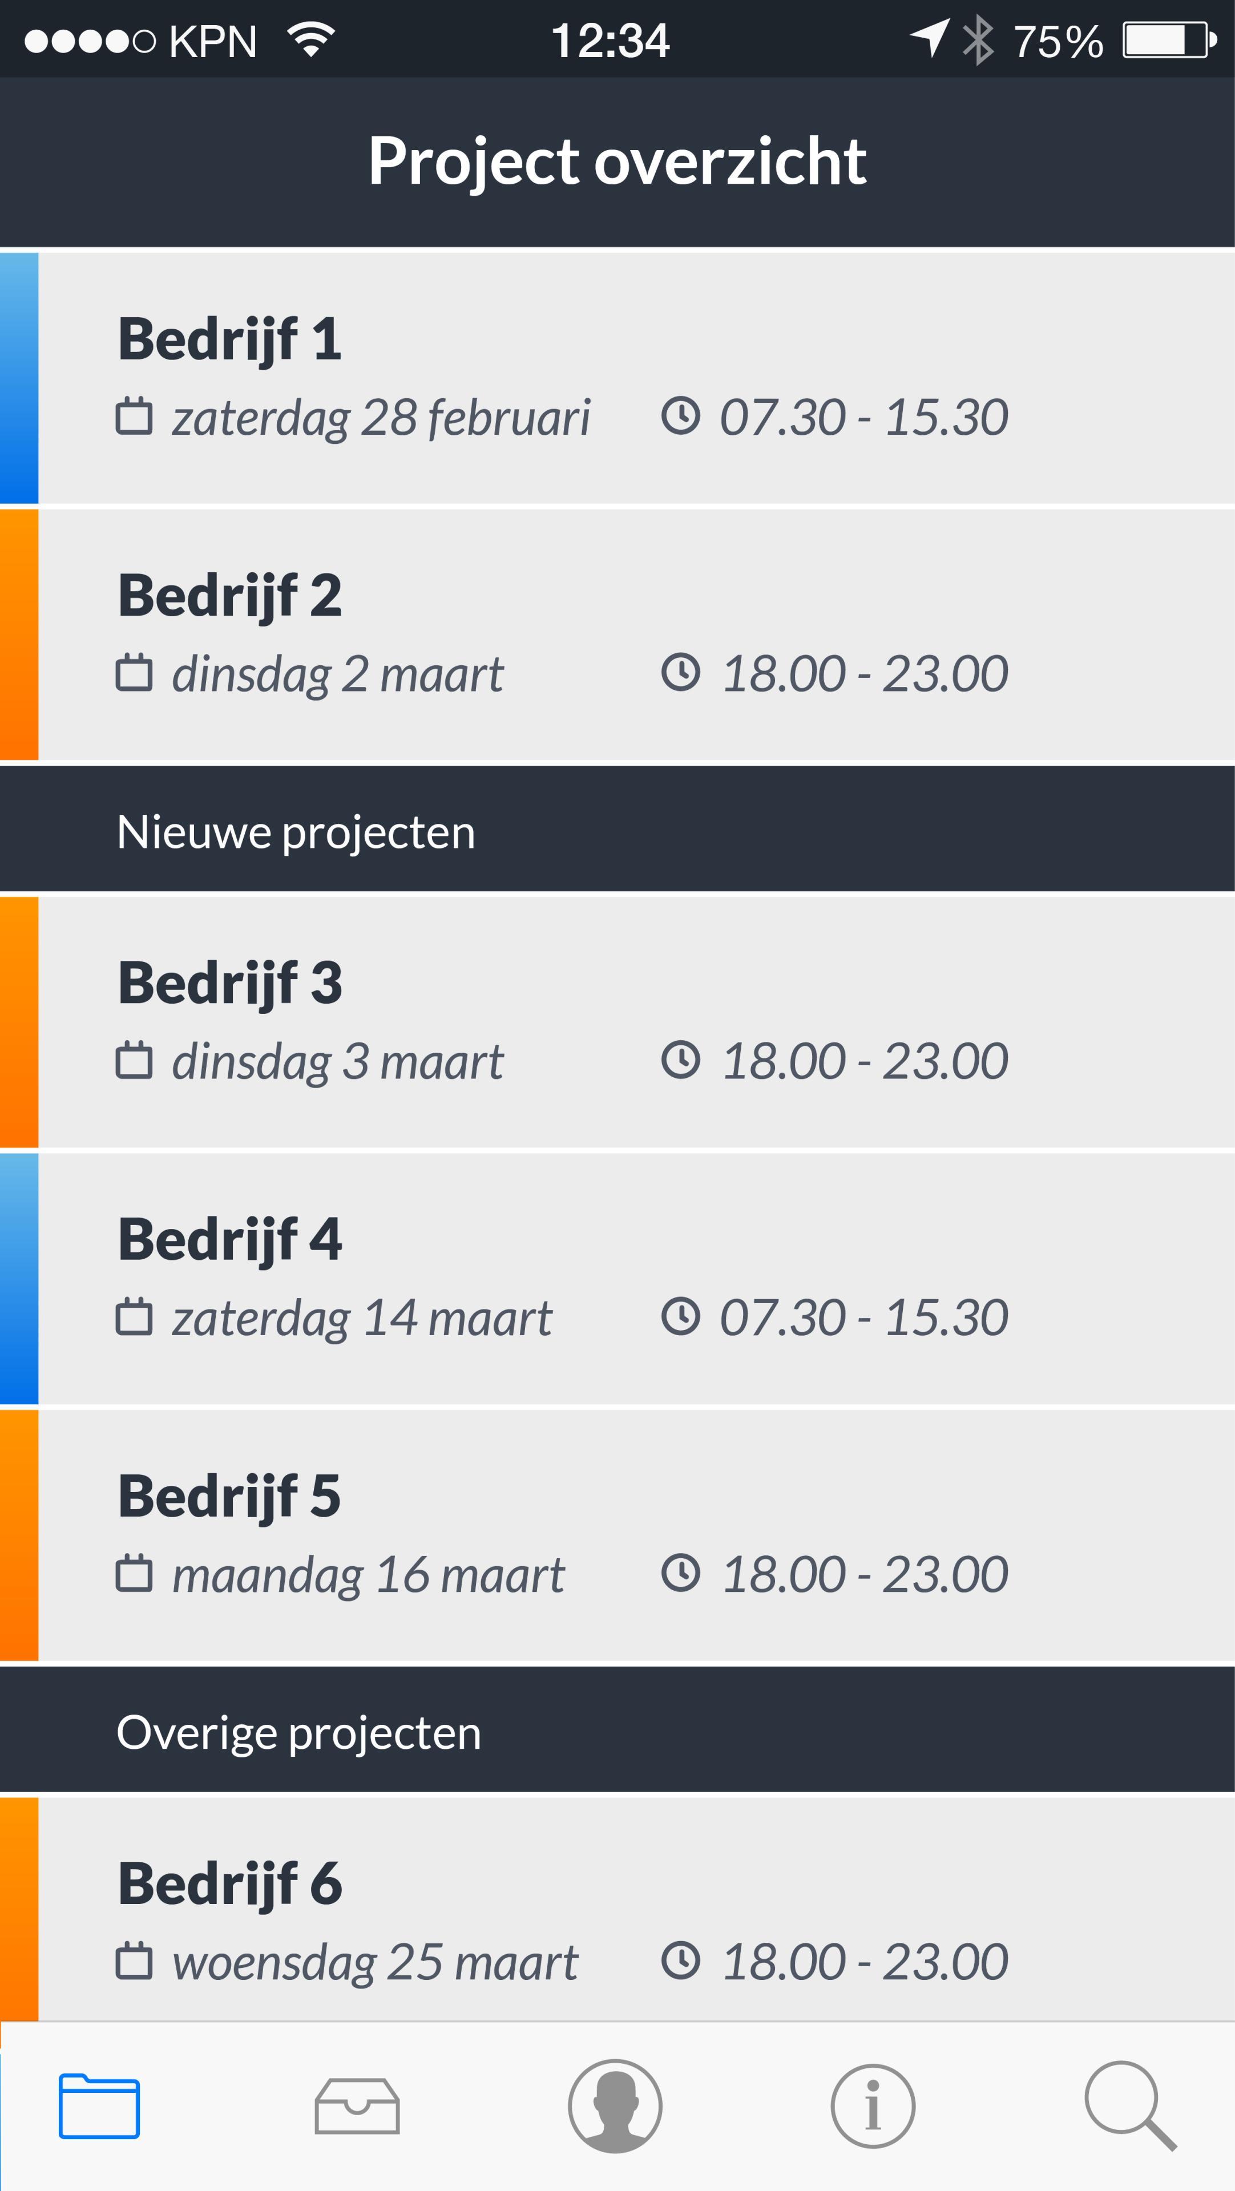
Task: Click the orange color bar of Bedrijf 5
Action: tap(19, 1535)
